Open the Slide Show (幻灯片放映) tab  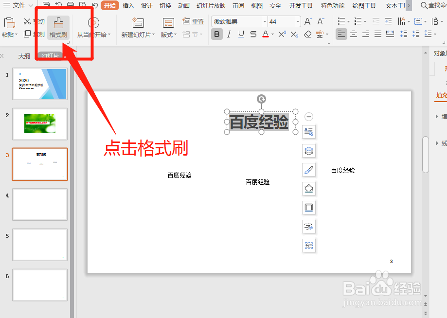coord(211,5)
